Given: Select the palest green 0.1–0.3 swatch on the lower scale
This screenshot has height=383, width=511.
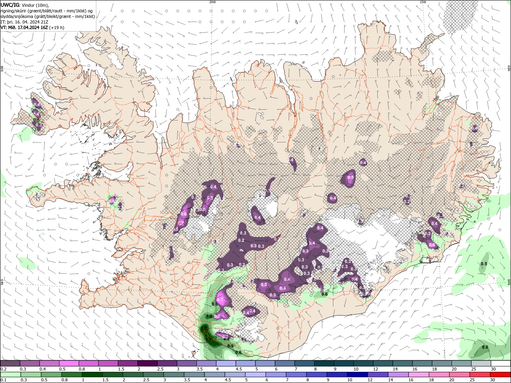Looking at the screenshot, I should tap(10, 375).
